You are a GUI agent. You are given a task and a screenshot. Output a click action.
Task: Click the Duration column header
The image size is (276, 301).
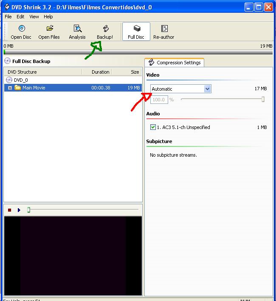[97, 72]
